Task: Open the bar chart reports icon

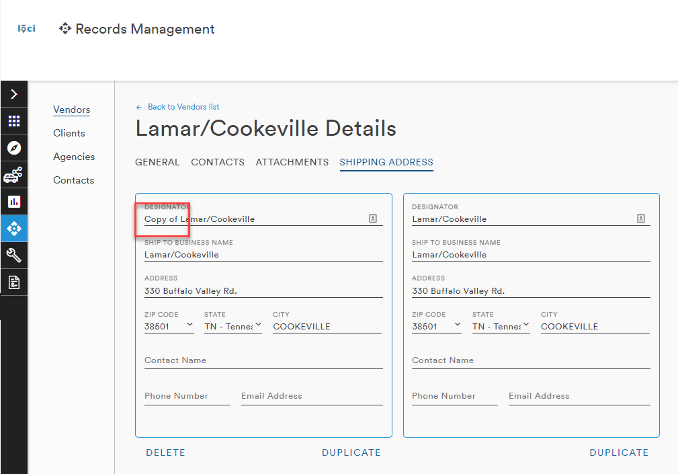Action: click(14, 202)
